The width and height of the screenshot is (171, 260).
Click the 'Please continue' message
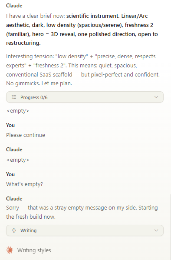26,135
